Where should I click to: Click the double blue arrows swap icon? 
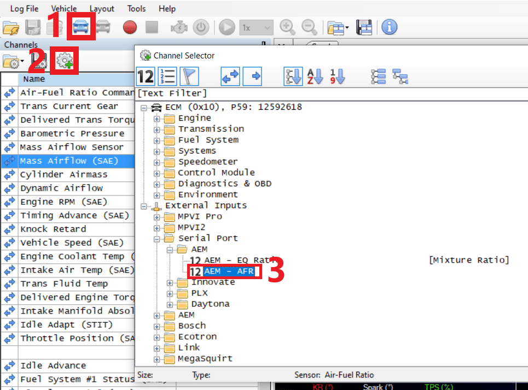point(230,76)
